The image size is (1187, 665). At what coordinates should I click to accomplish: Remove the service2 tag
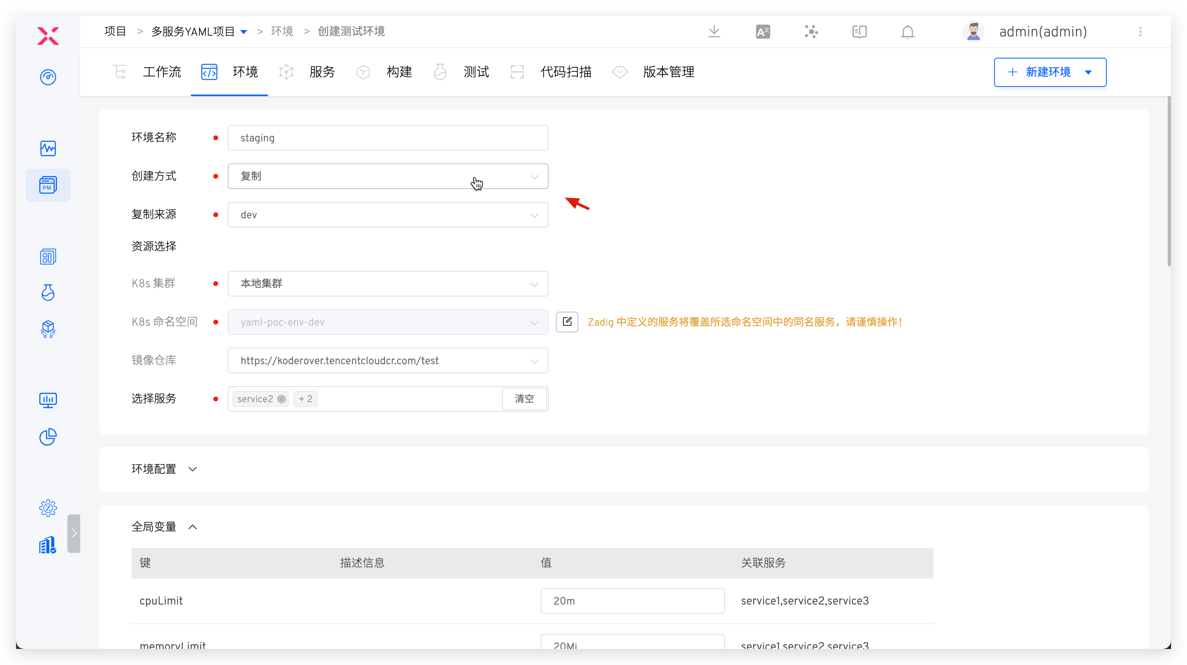click(281, 399)
